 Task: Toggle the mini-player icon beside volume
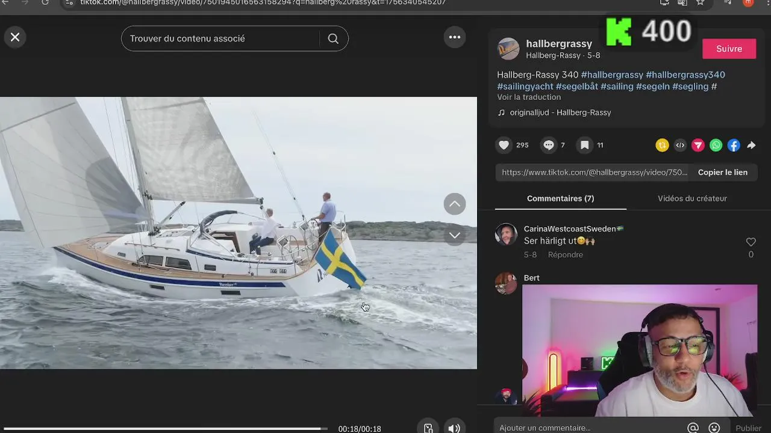click(x=428, y=428)
